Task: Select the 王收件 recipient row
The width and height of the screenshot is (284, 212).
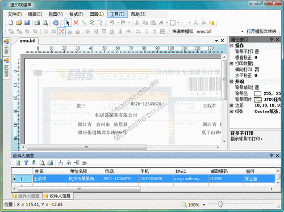Action: 143,178
